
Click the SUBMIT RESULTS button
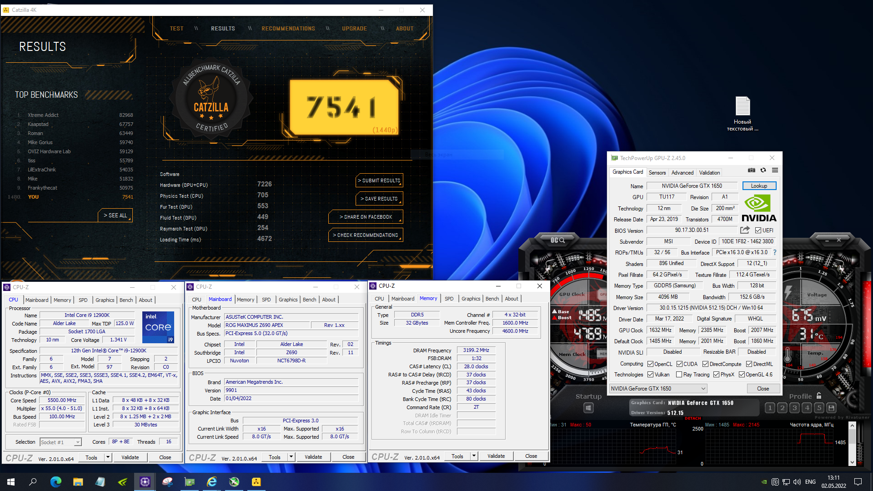click(x=379, y=180)
